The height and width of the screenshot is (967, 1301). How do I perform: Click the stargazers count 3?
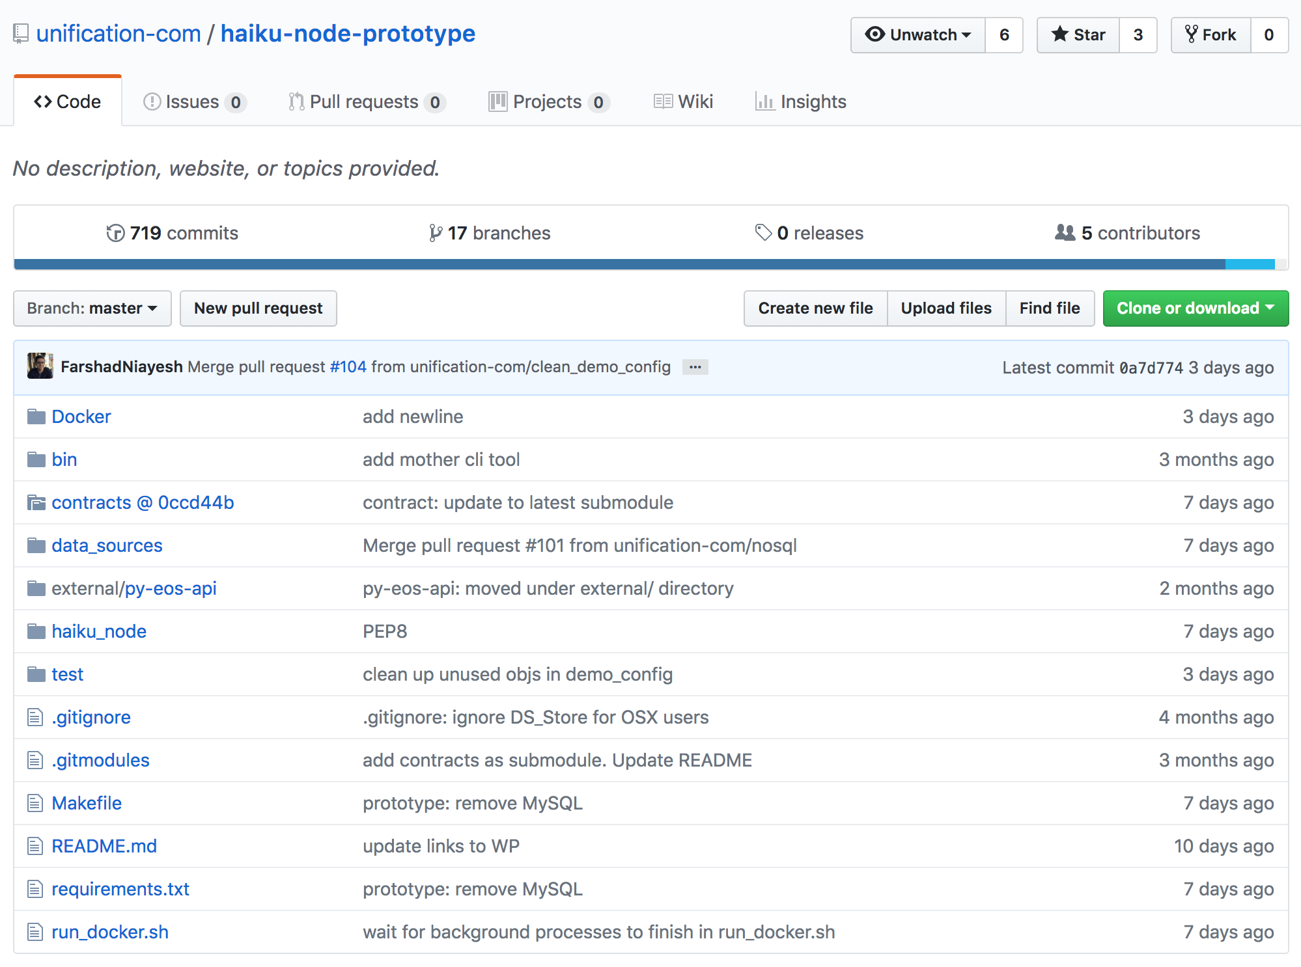[1138, 35]
